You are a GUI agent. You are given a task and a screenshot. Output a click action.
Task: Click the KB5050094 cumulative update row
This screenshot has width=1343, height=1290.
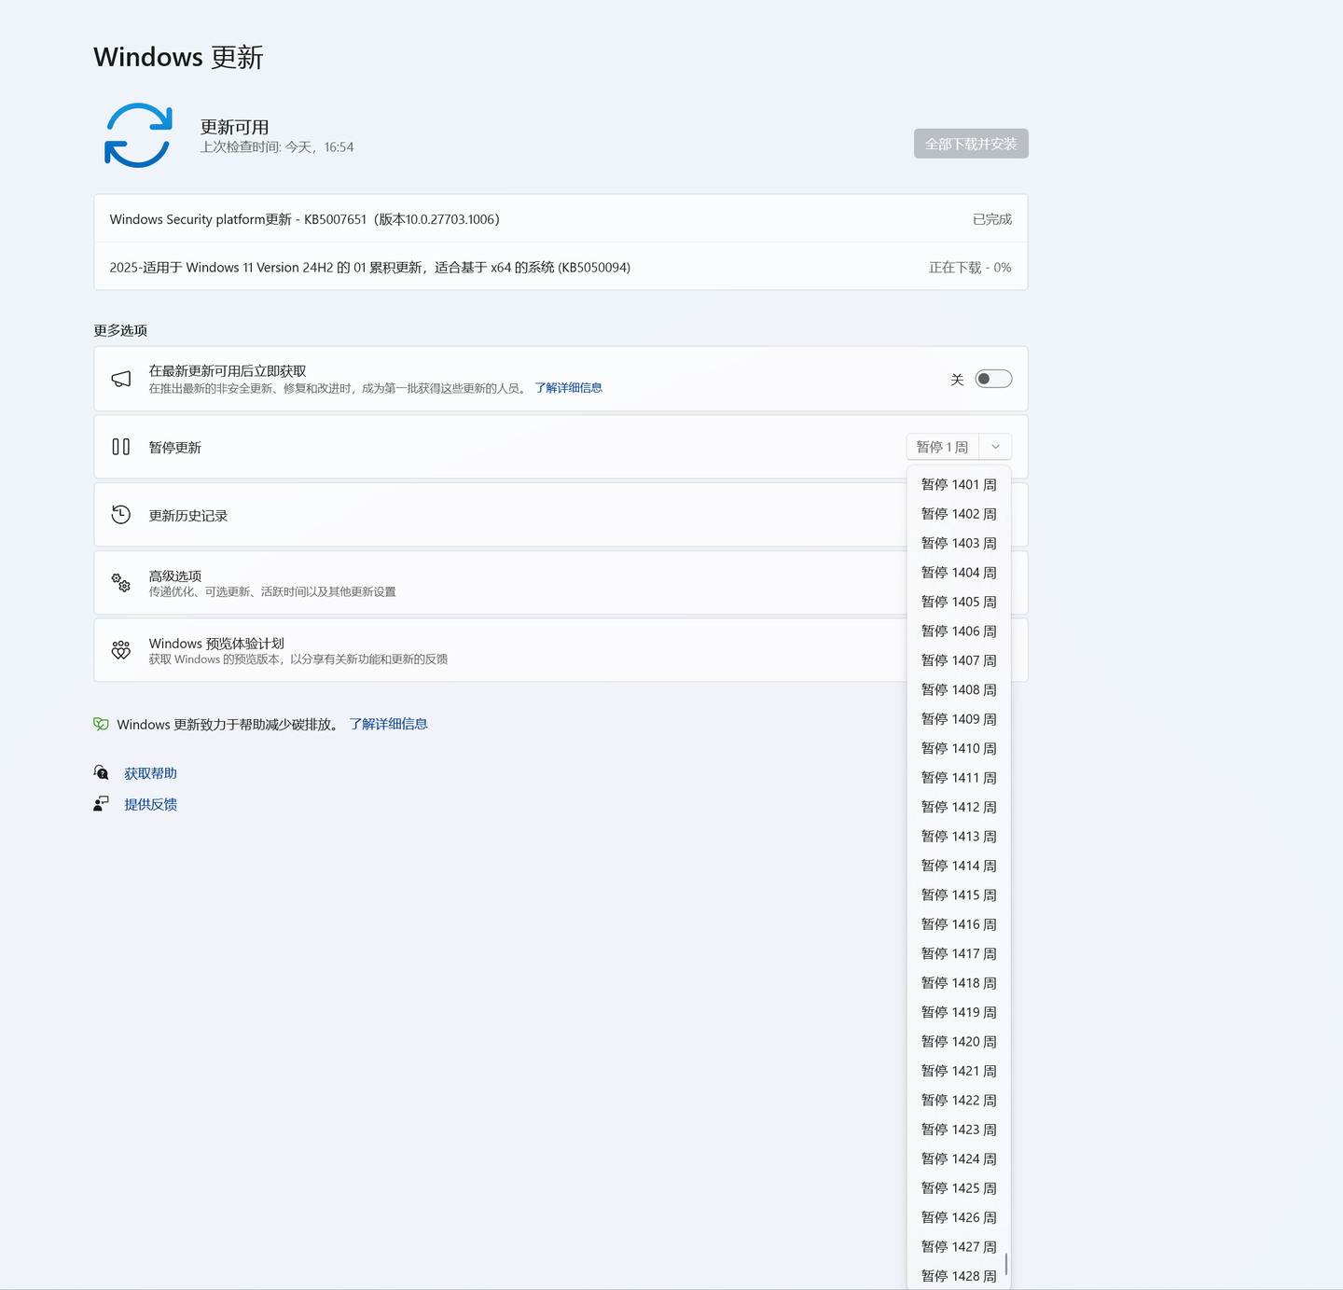tap(561, 267)
